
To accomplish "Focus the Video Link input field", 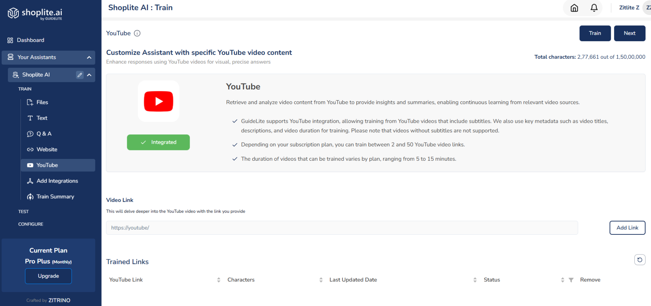I will [342, 228].
